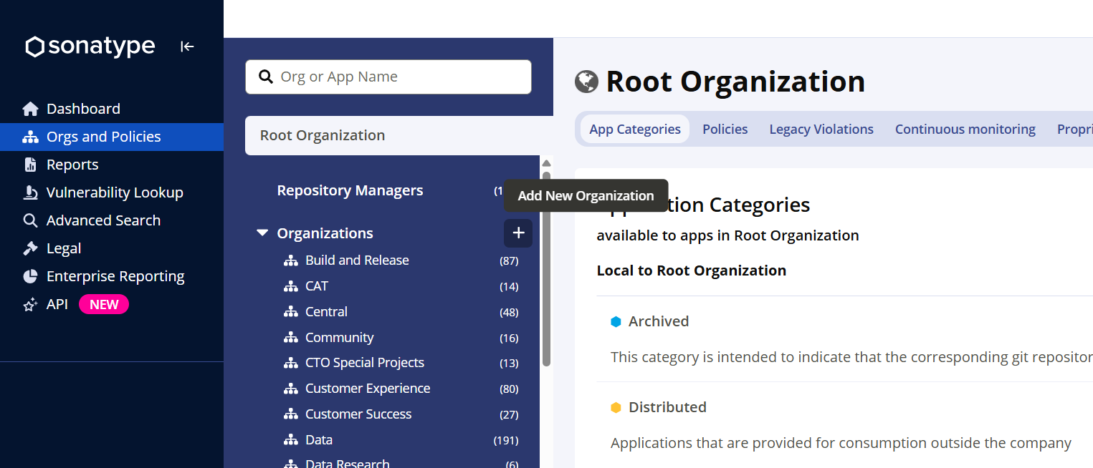Click the Dashboard home icon
Viewport: 1093px width, 468px height.
(x=30, y=109)
